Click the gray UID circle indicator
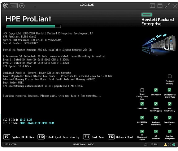This screenshot has width=178, height=151. click(169, 144)
